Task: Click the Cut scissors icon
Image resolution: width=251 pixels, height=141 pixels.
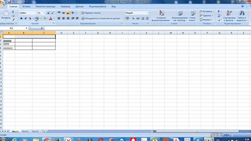Action: click(x=13, y=12)
